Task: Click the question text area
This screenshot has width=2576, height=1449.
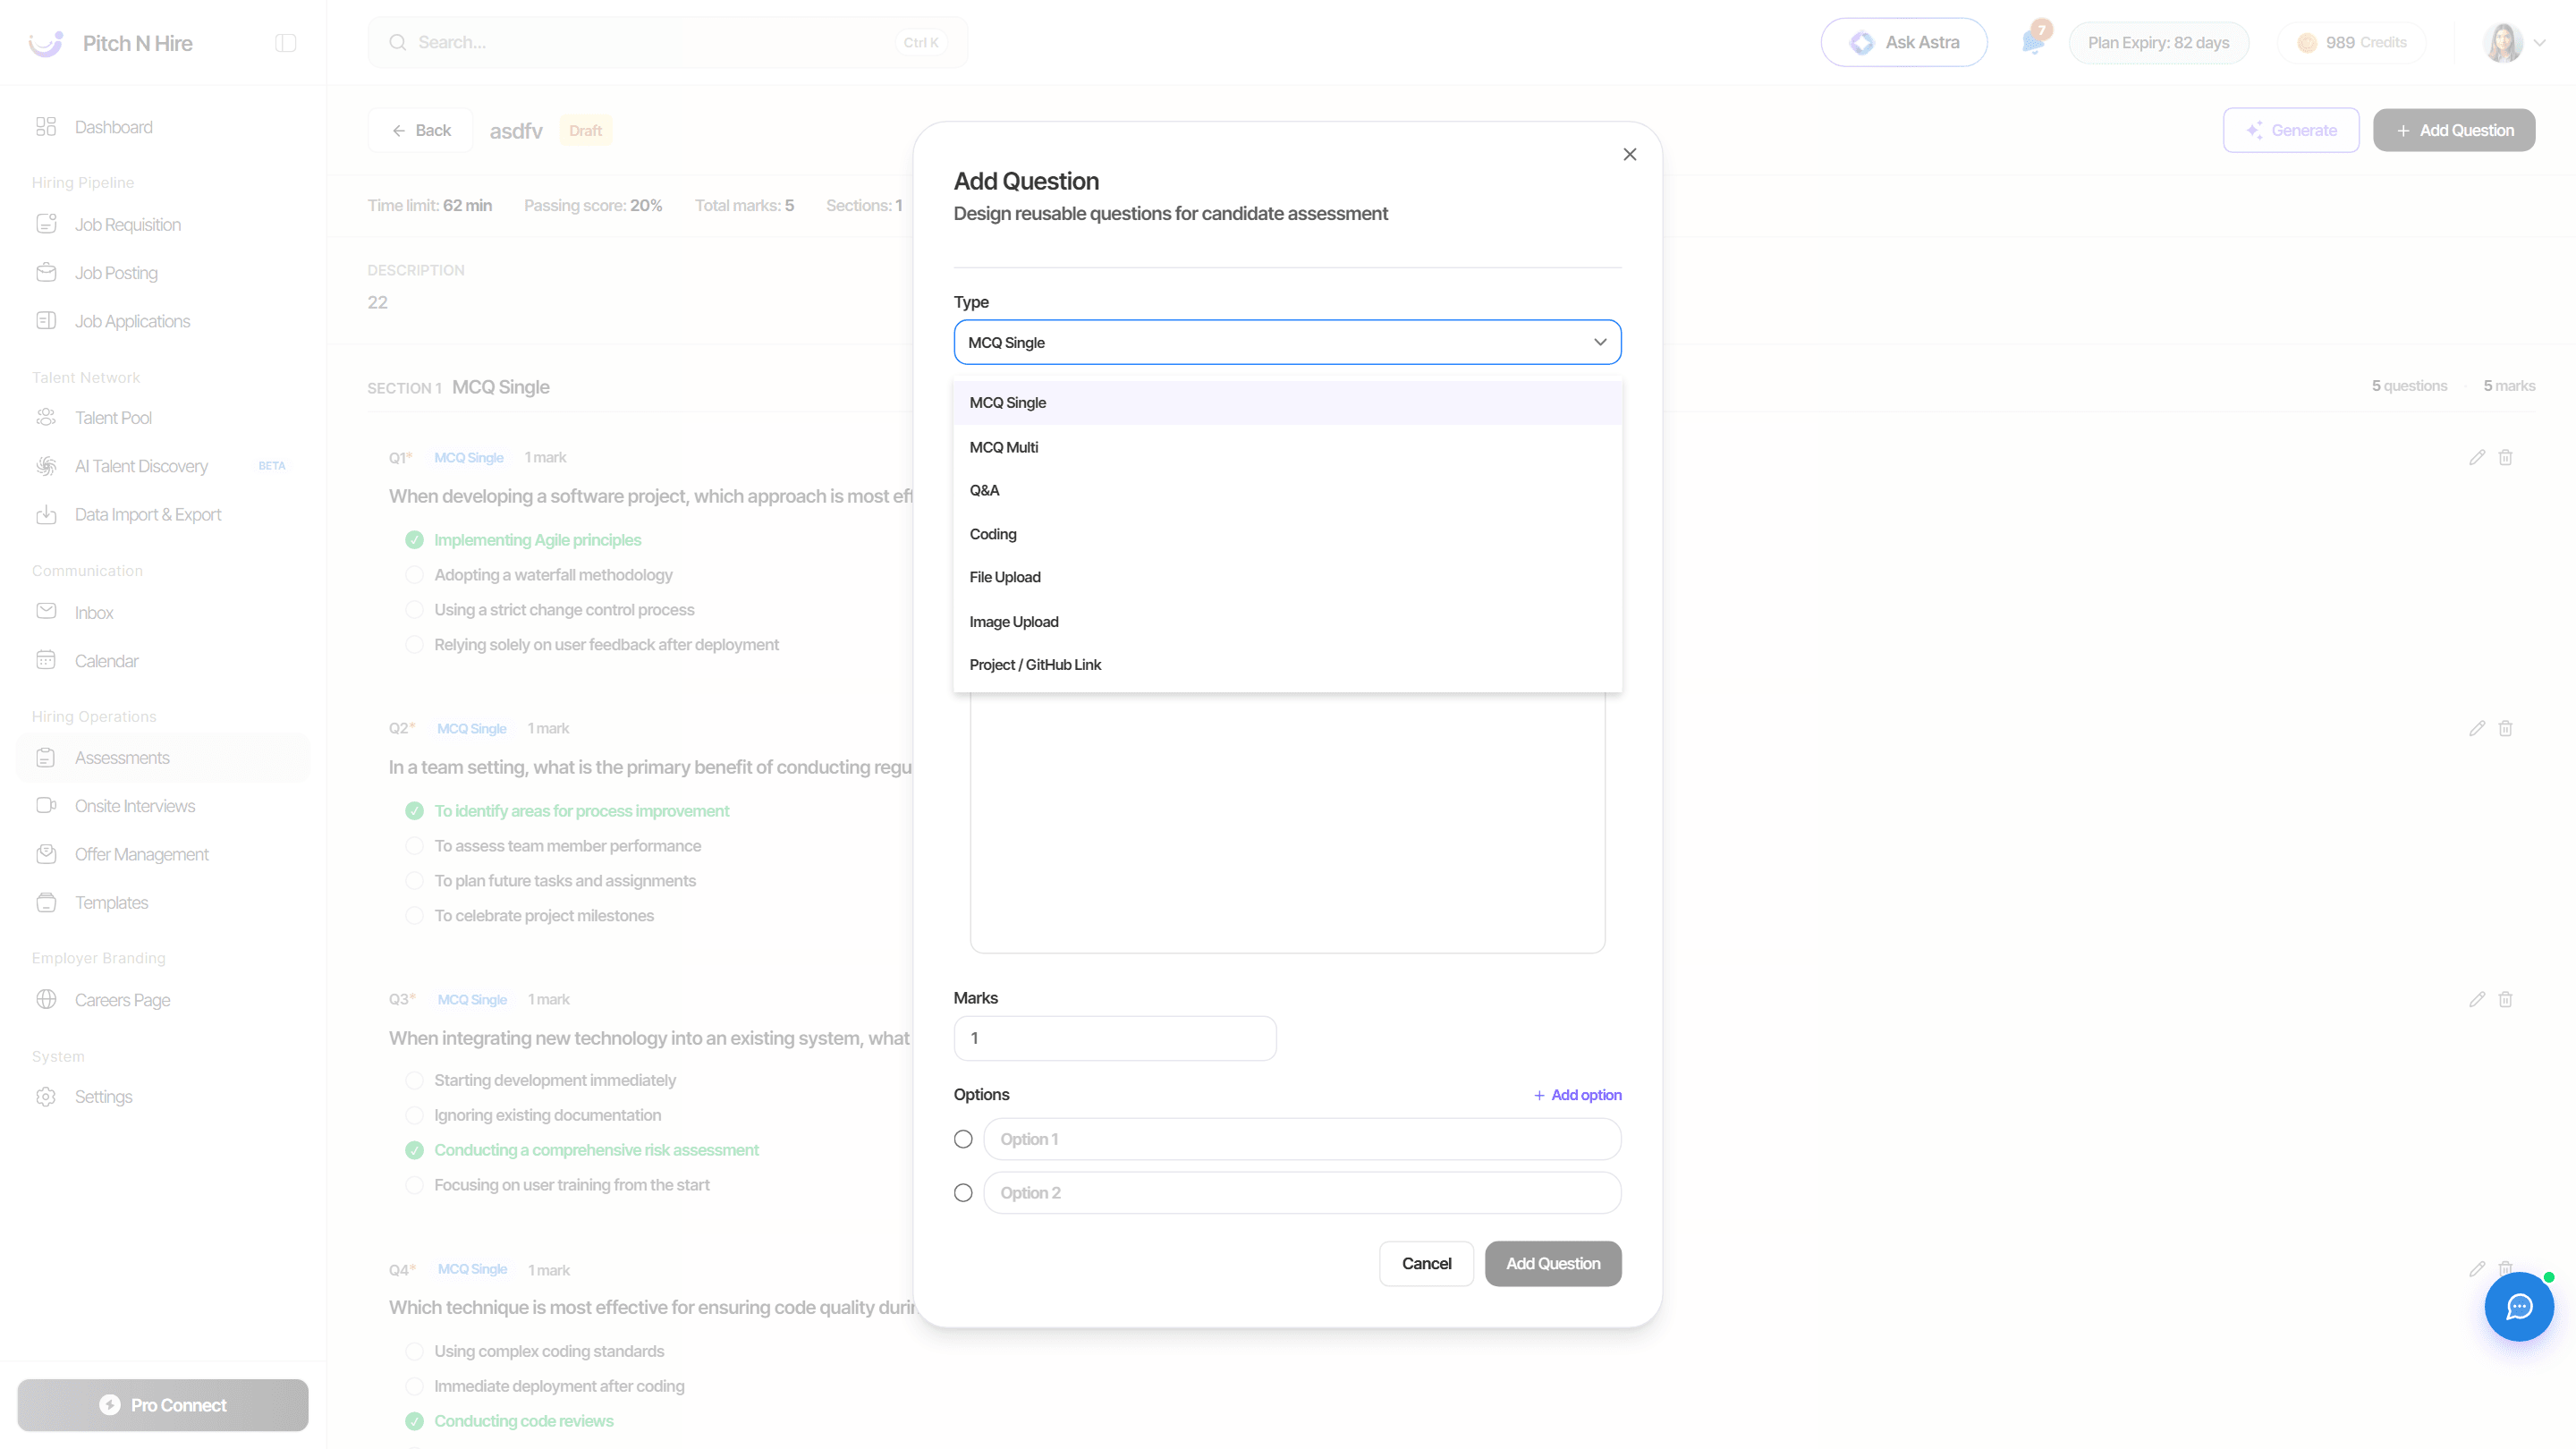Action: point(1288,822)
